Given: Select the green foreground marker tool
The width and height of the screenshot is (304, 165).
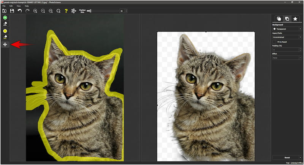Looking at the screenshot, I should tap(5, 18).
